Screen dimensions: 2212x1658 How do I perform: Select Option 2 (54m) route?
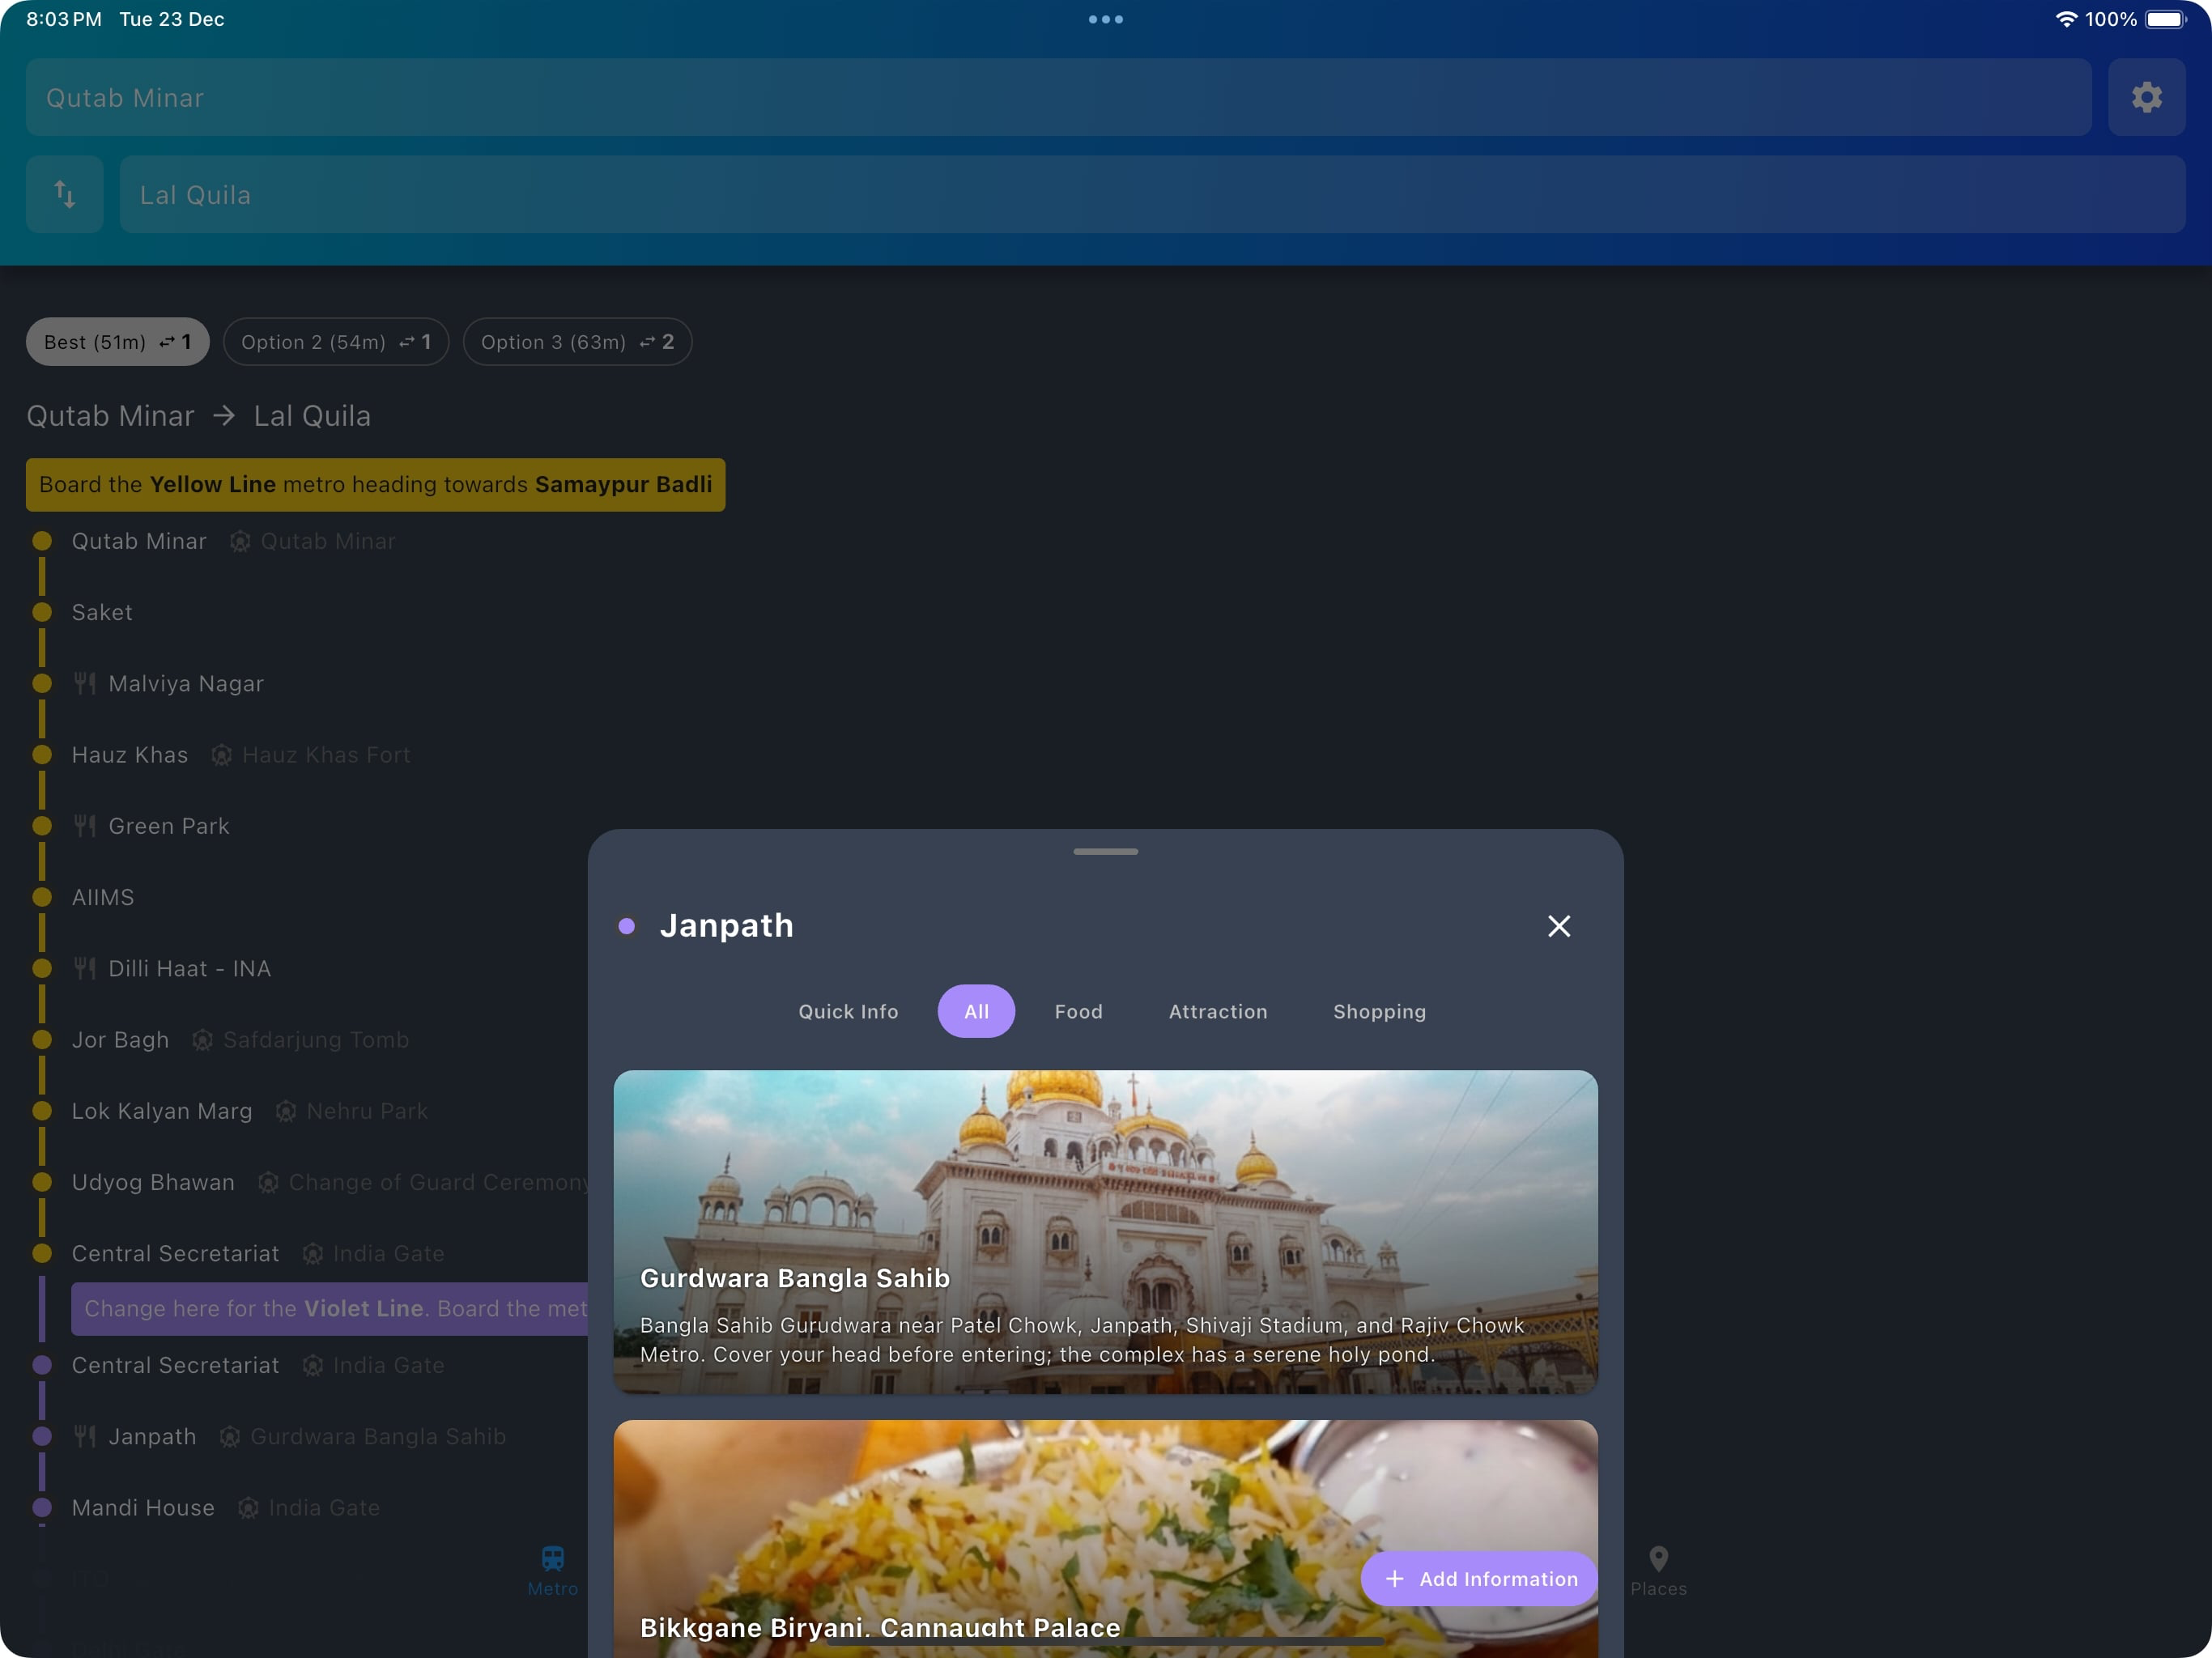[336, 342]
